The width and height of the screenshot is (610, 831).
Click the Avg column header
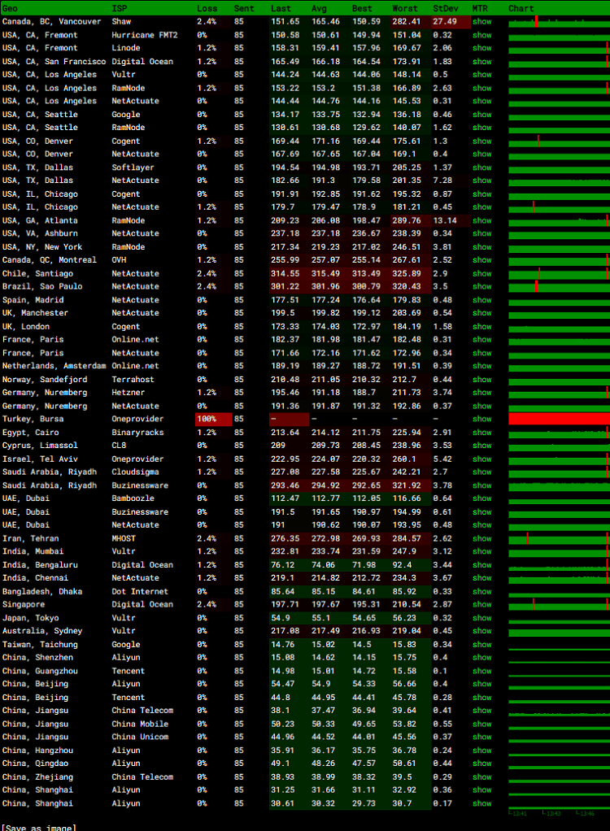tap(319, 8)
